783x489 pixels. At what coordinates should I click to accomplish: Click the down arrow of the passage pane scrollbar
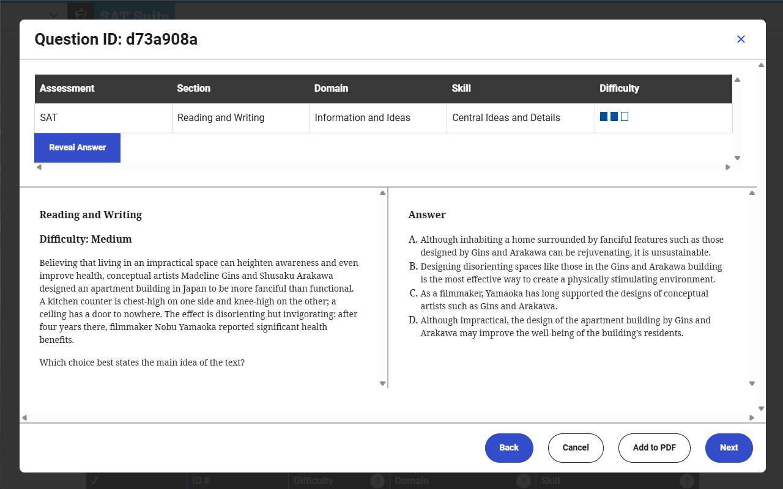(x=383, y=383)
